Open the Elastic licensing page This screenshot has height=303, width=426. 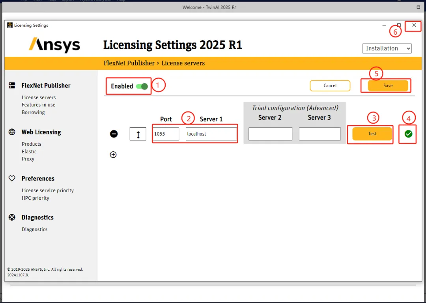click(x=29, y=151)
